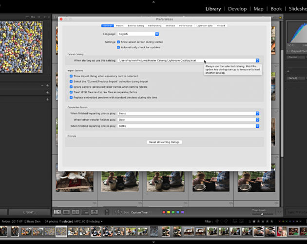Open finished exporting sound dropdown (Bottle)

(x=189, y=126)
